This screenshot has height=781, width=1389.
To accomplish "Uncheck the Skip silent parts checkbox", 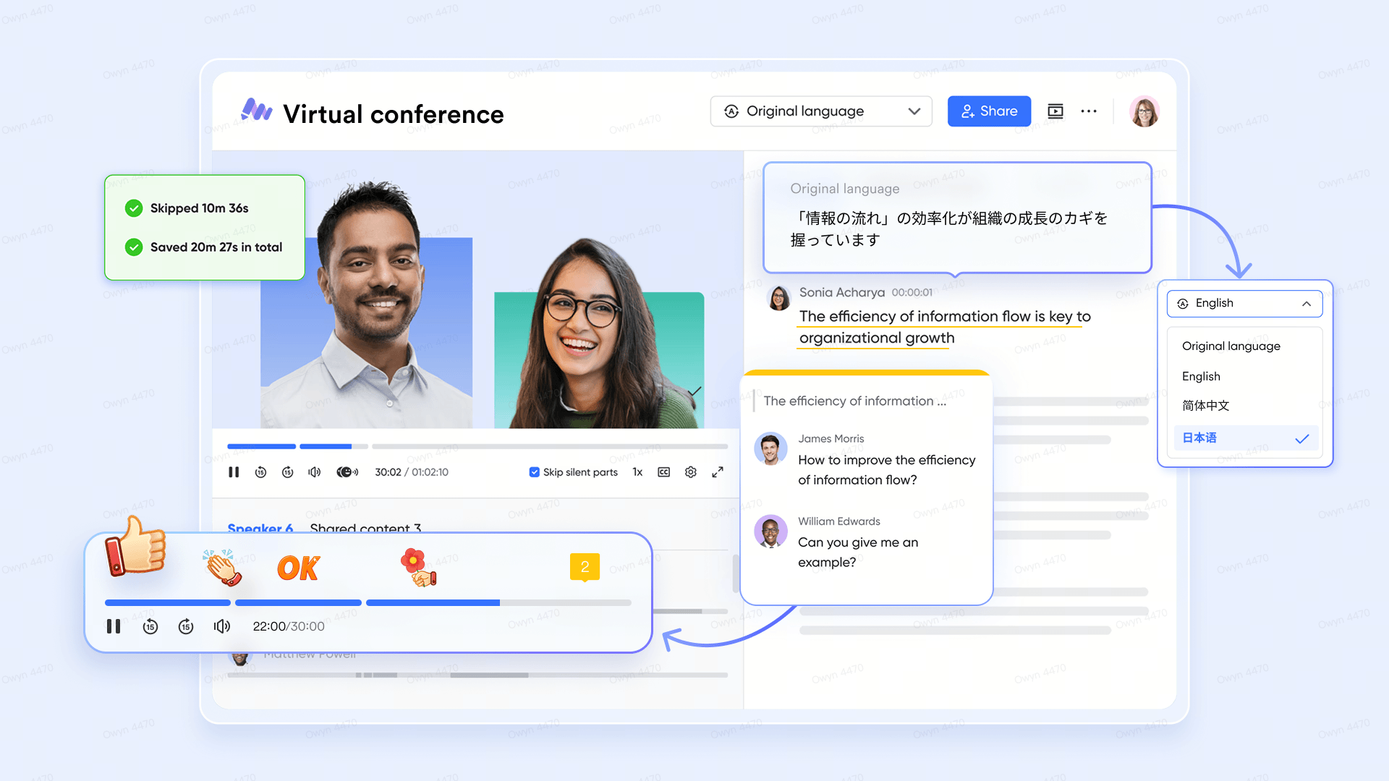I will [534, 472].
